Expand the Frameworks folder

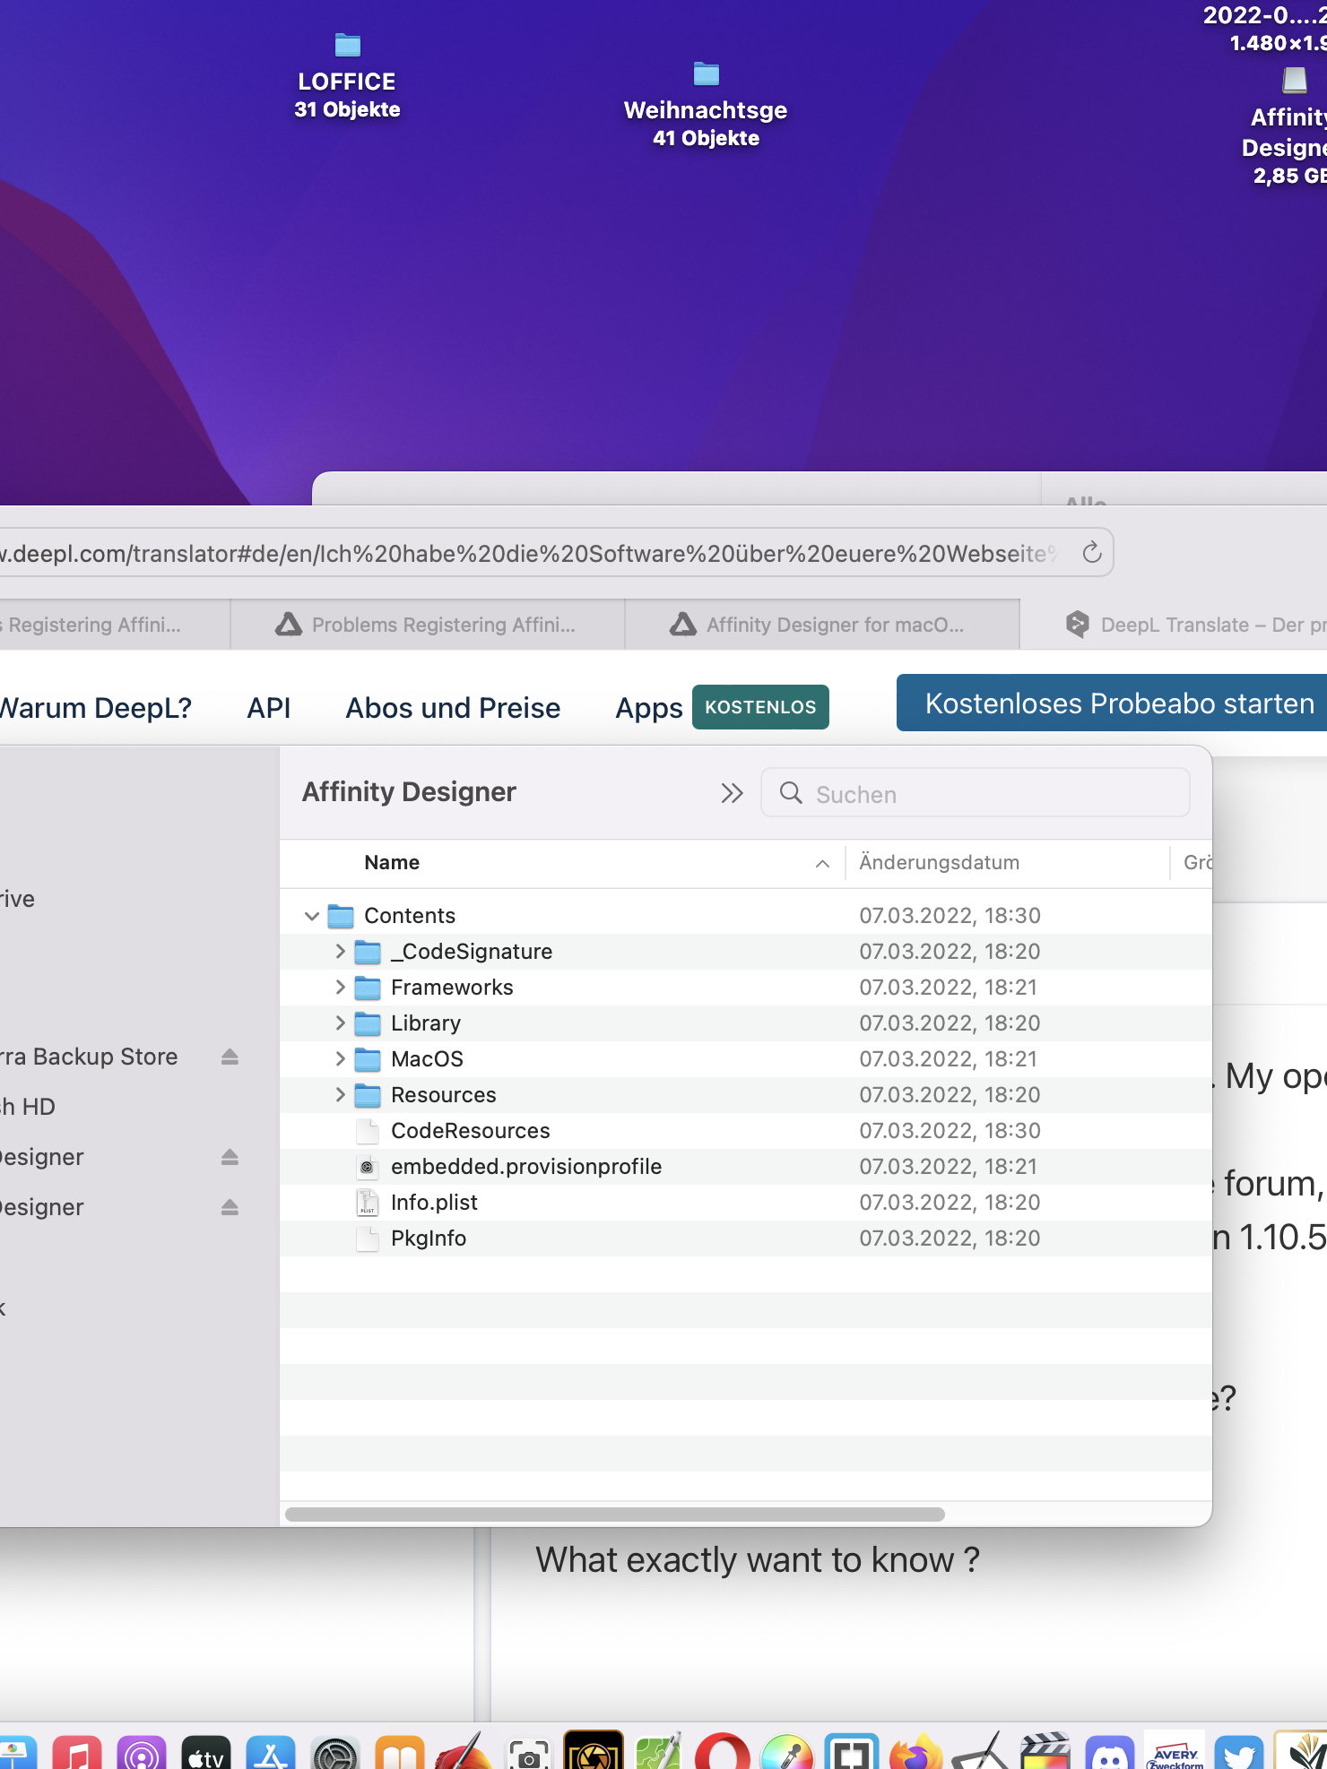click(340, 987)
